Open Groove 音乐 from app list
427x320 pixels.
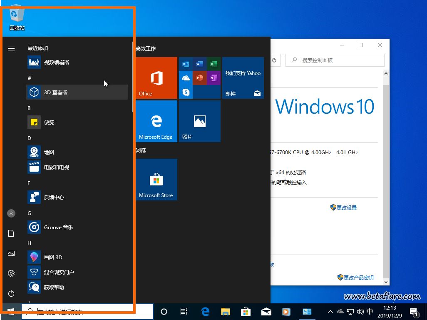(x=58, y=227)
